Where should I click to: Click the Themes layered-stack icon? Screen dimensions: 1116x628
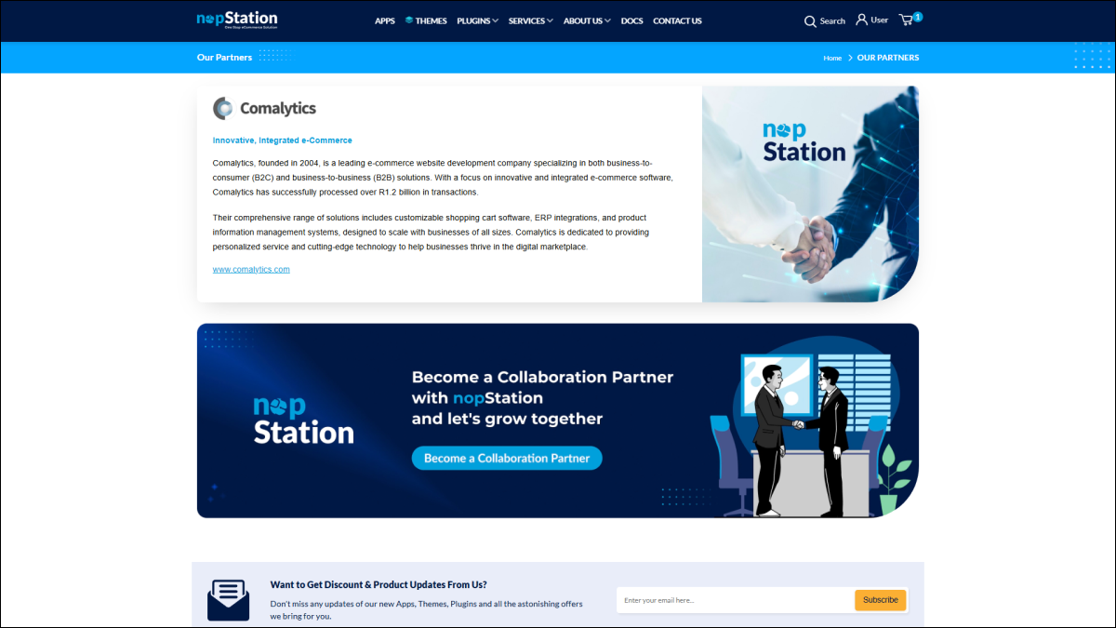409,20
